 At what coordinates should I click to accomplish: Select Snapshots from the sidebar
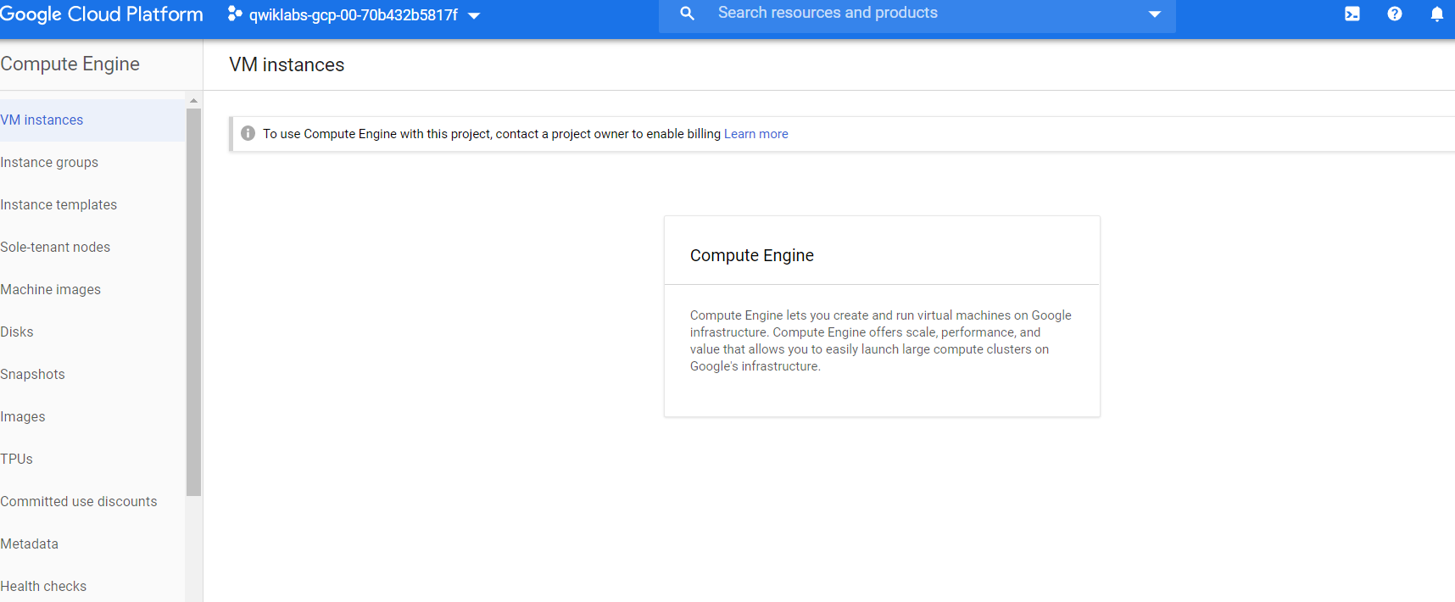32,375
